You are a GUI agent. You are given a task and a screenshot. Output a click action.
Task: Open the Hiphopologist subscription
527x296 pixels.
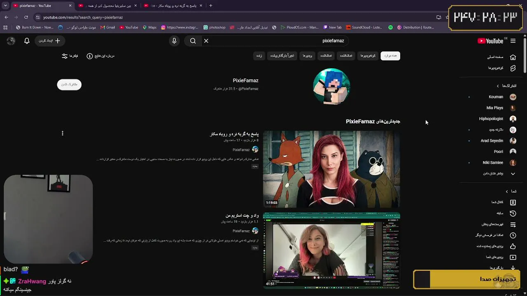492,119
